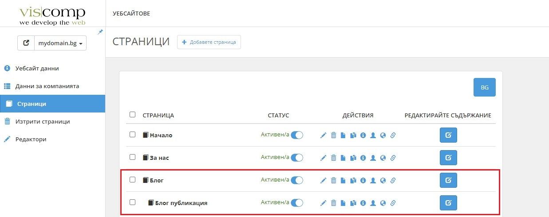Tick the checkbox next to За нас

[x=132, y=157]
